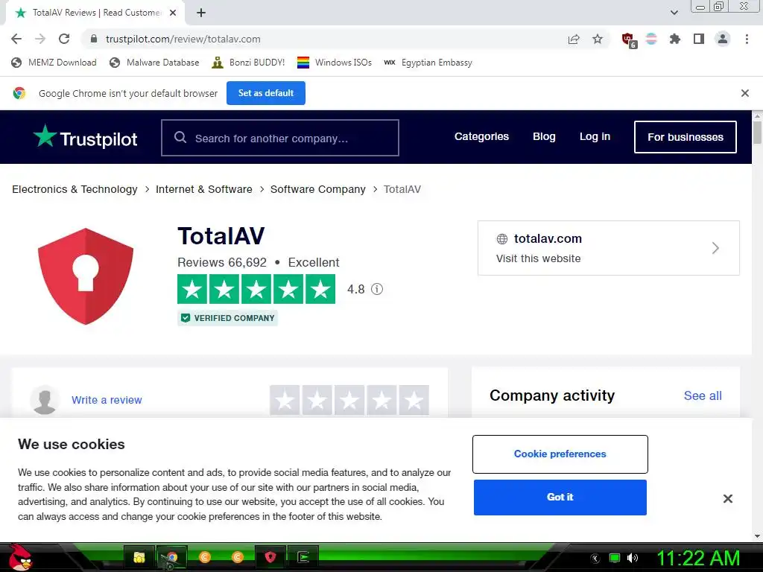Screen dimensions: 763x572
Task: Click the striped flag extension icon
Action: coord(651,39)
